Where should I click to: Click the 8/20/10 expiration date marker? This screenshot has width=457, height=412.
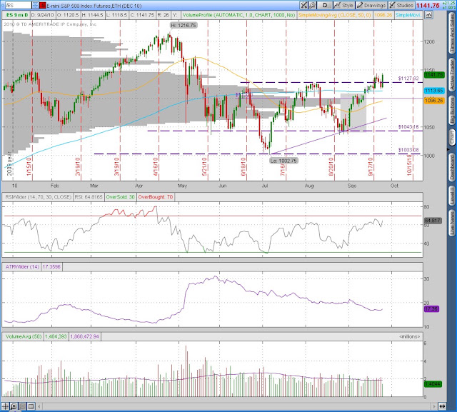coord(331,166)
